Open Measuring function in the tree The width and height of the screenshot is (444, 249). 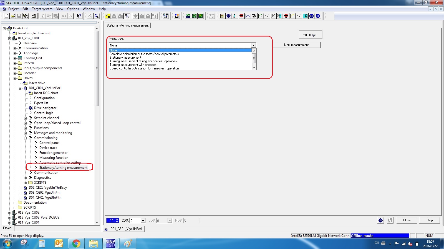[x=54, y=158]
